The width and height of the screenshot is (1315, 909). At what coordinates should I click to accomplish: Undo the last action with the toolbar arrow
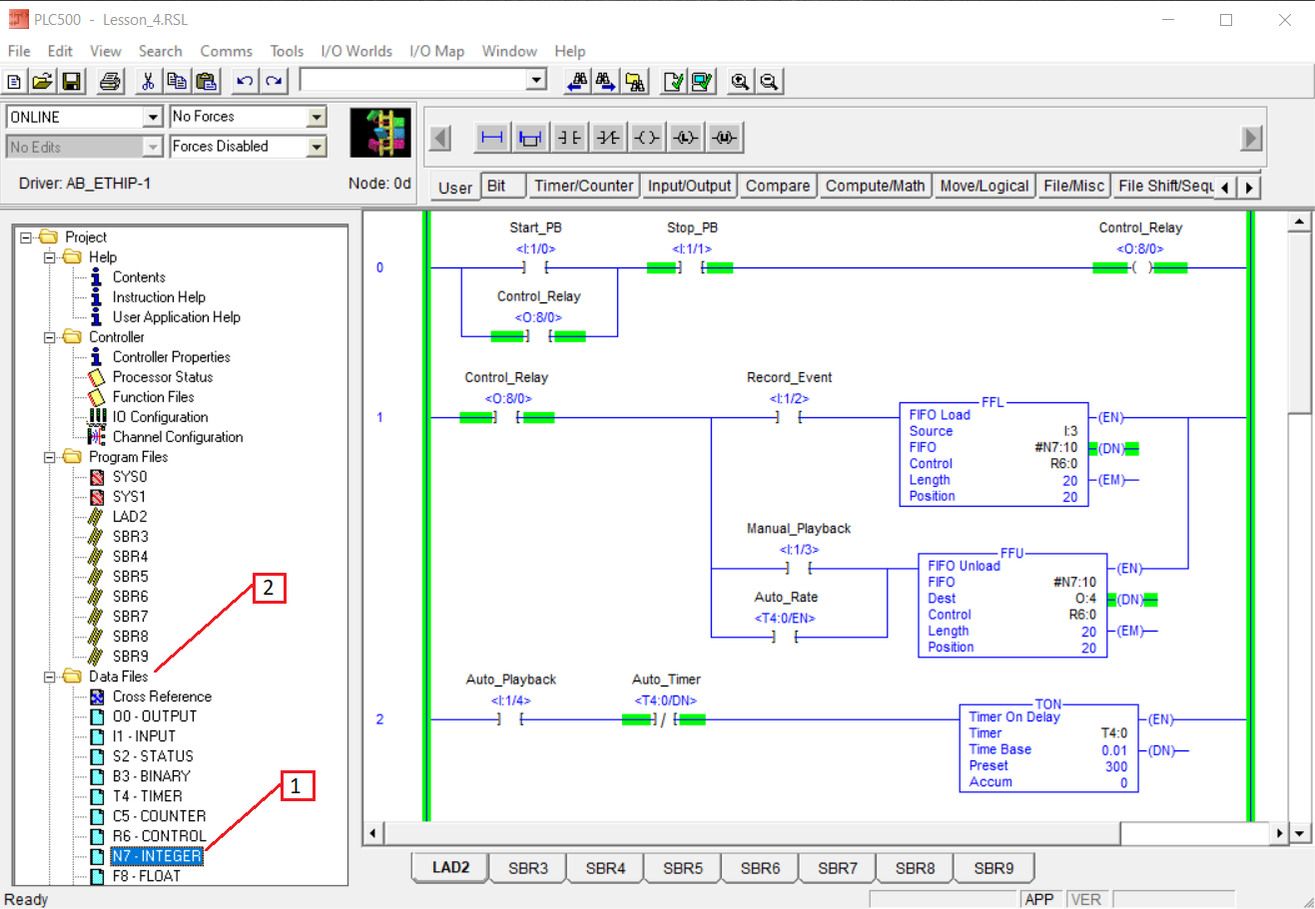pyautogui.click(x=245, y=82)
